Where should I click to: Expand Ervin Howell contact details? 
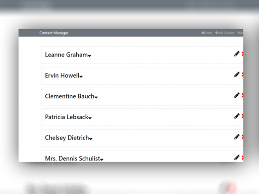click(81, 77)
